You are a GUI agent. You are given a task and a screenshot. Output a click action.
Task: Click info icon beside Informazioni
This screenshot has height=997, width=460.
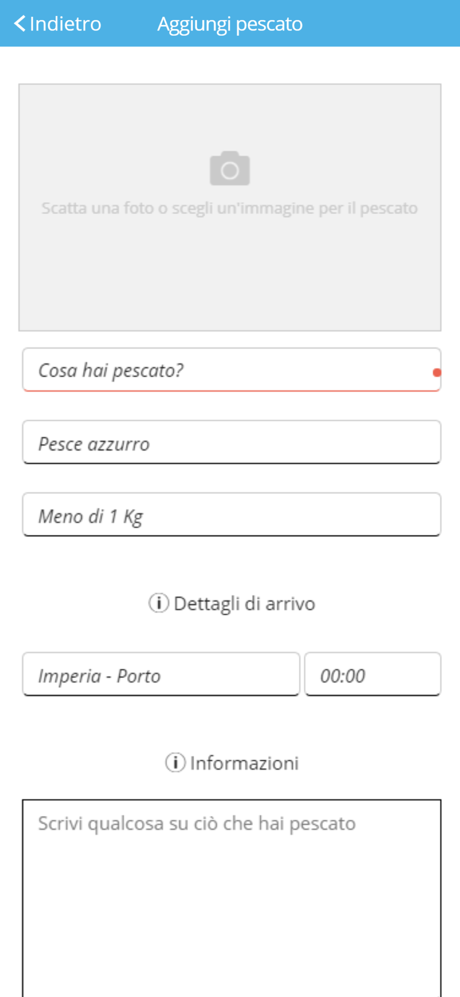pos(175,762)
